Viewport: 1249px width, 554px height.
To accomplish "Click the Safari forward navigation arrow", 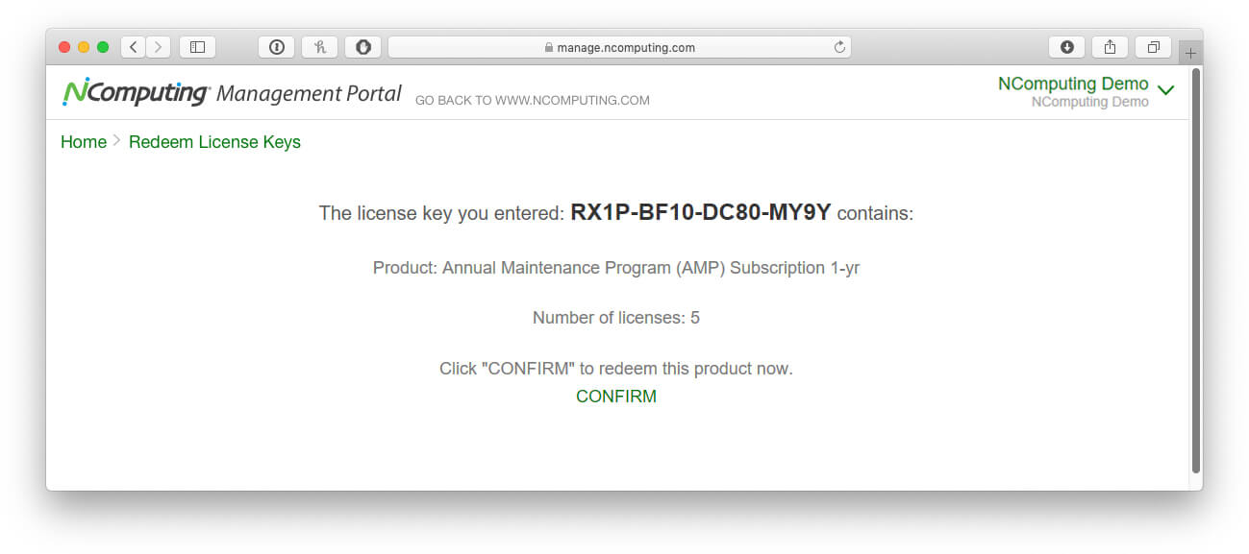I will [x=159, y=47].
